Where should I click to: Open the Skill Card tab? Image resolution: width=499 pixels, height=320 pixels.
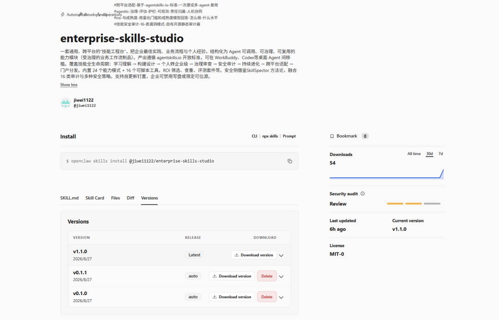point(95,198)
